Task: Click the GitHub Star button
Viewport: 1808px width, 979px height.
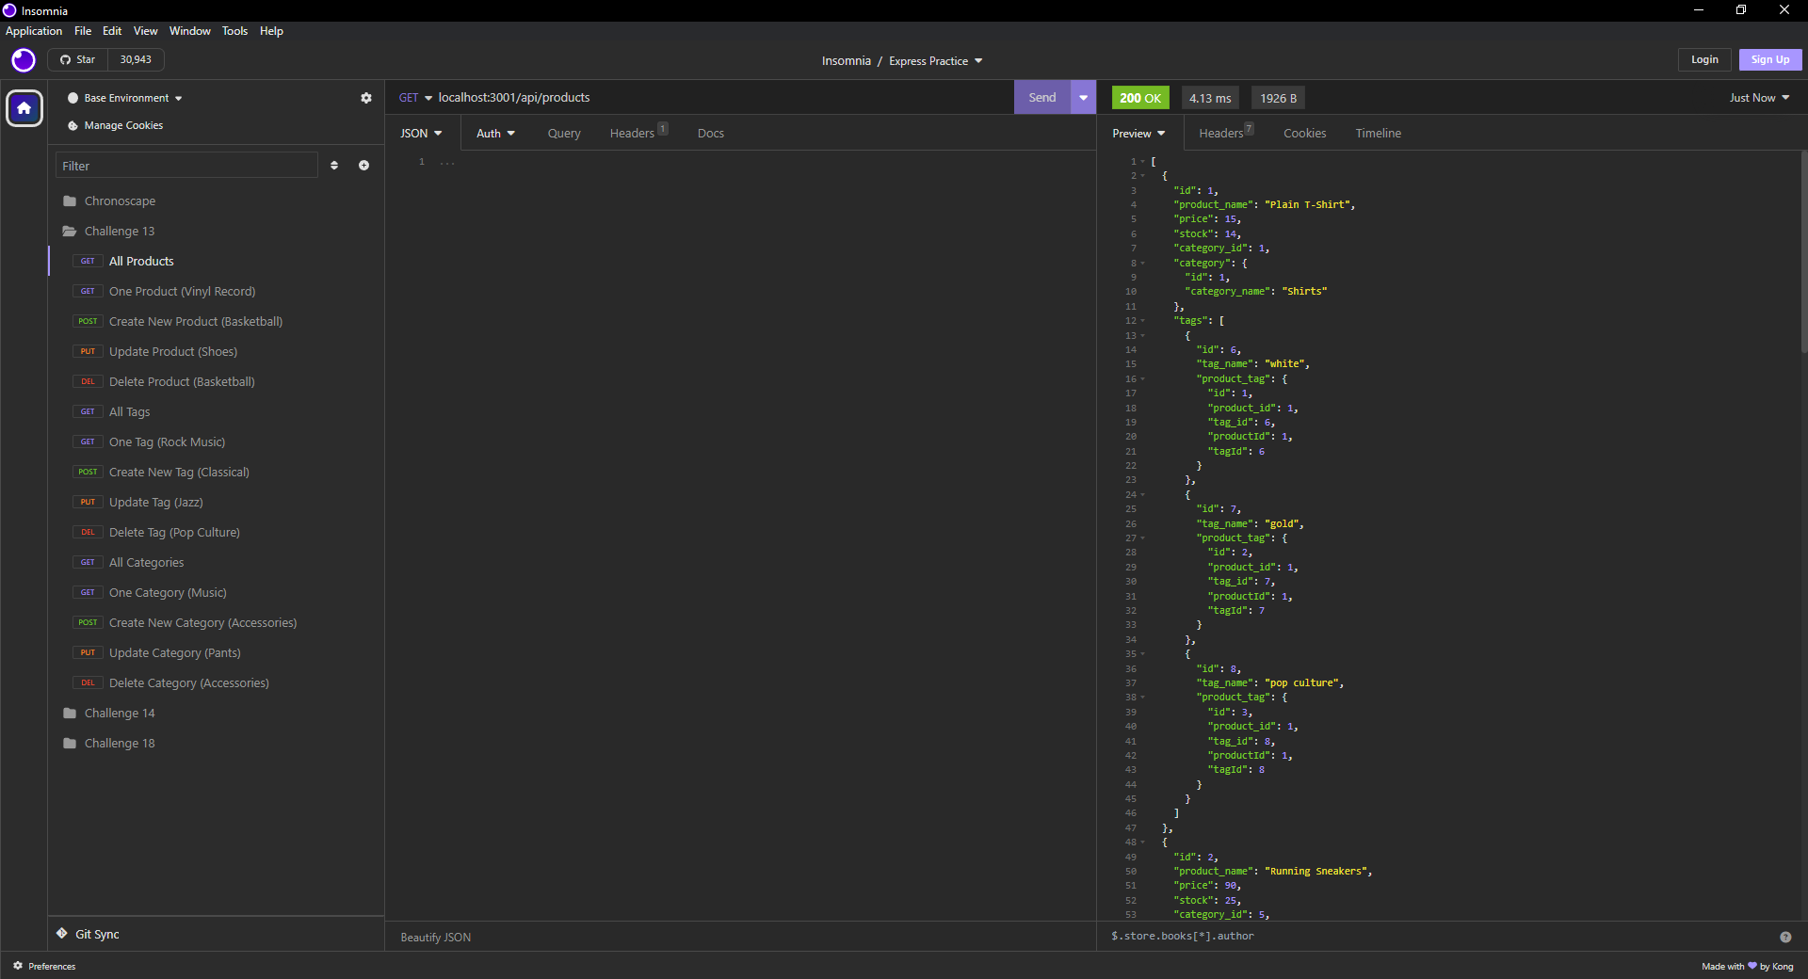Action: point(78,59)
